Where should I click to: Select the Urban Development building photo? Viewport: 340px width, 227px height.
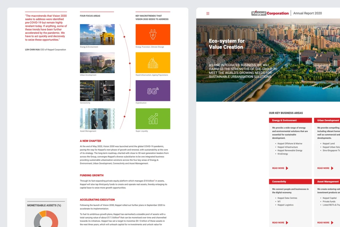click(97, 62)
